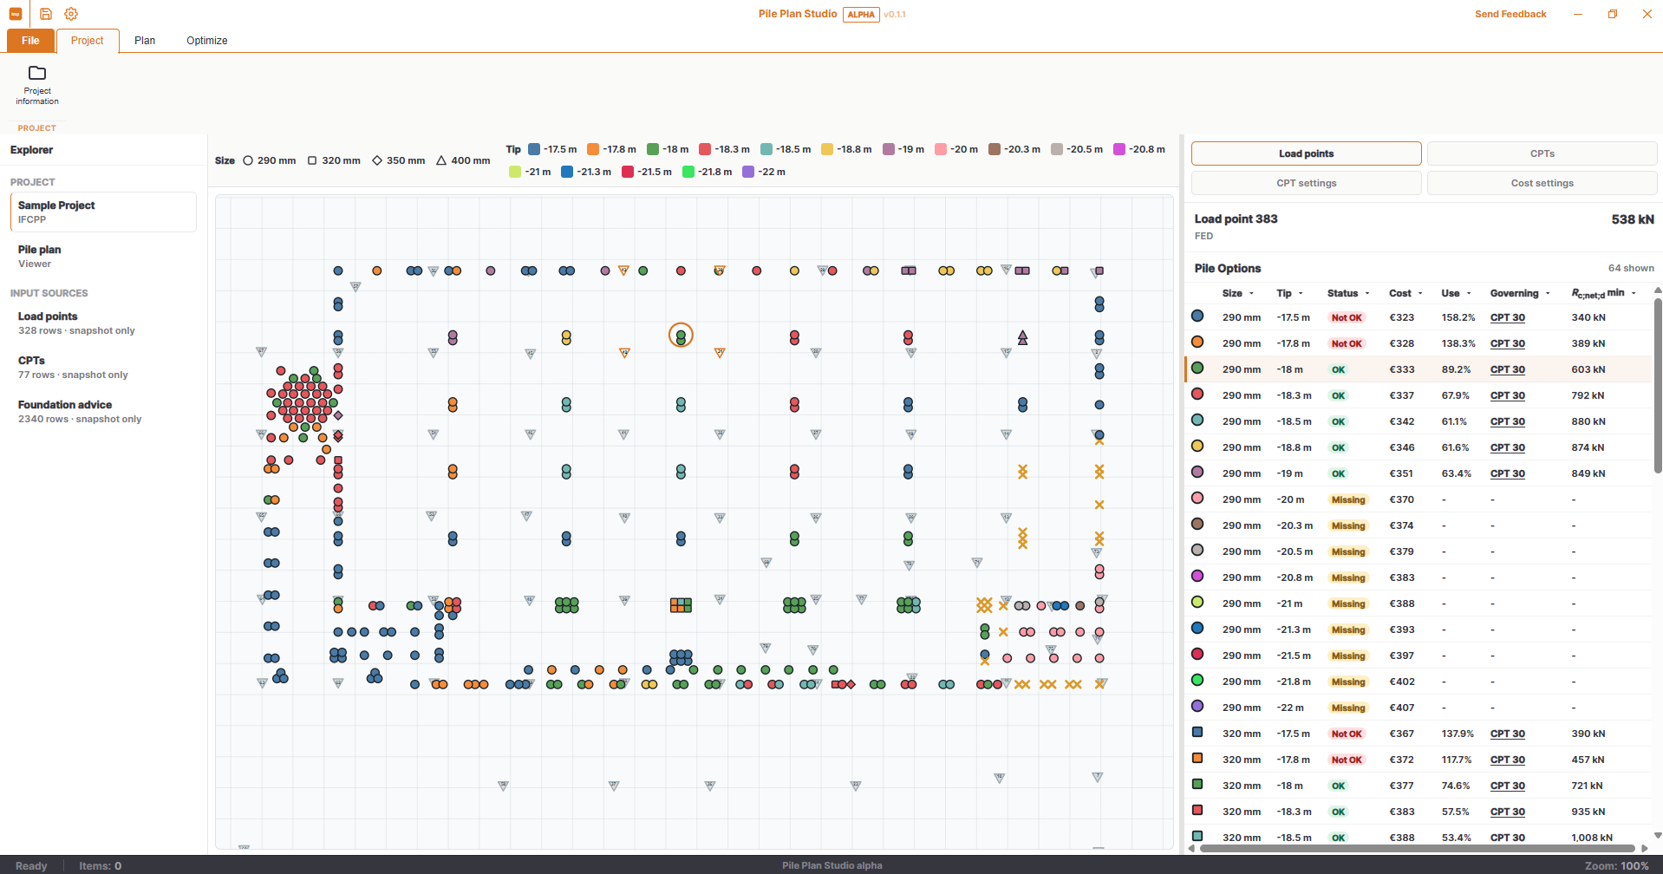Viewport: 1663px width, 874px height.
Task: Open the Cost settings tab
Action: pos(1542,183)
